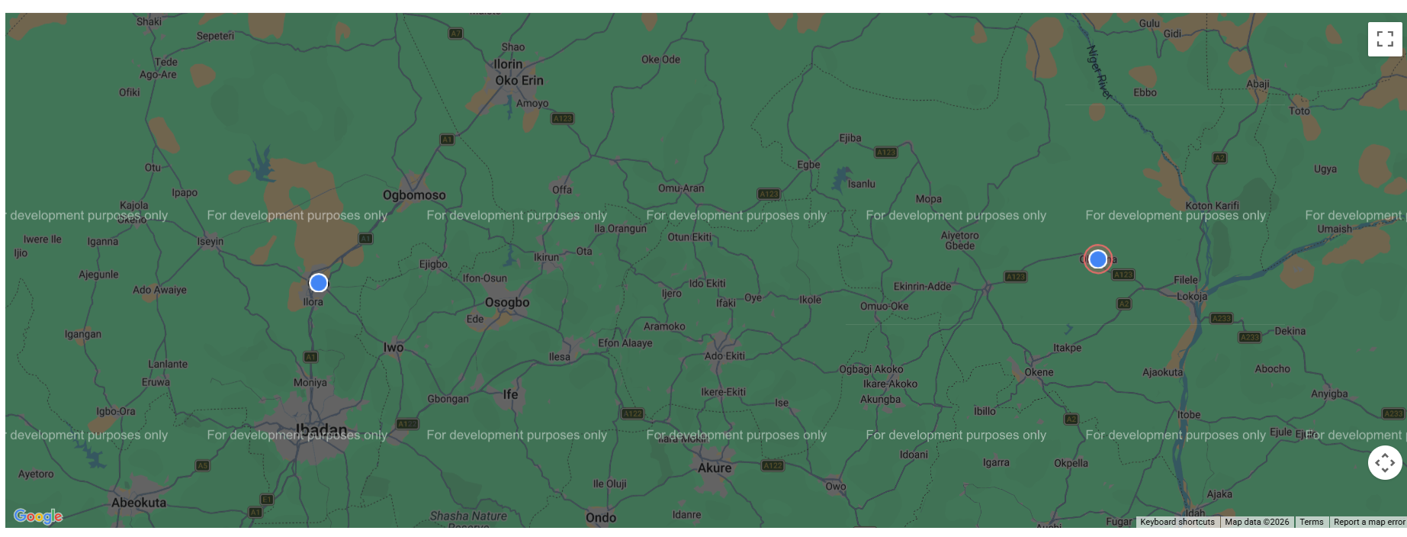Click Report a map error
The height and width of the screenshot is (537, 1407).
tap(1368, 523)
